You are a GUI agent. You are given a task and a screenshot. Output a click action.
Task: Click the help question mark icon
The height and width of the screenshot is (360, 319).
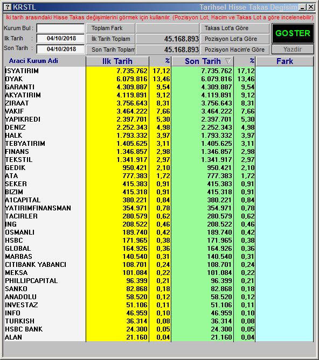click(x=8, y=7)
